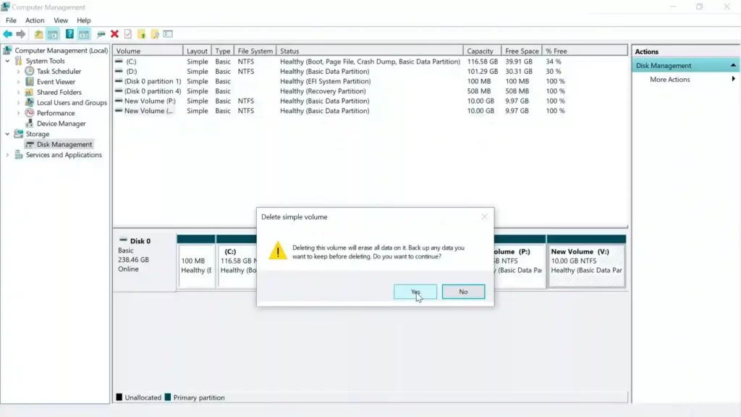The height and width of the screenshot is (417, 741).
Task: Select Device Manager in the tree
Action: pyautogui.click(x=62, y=123)
